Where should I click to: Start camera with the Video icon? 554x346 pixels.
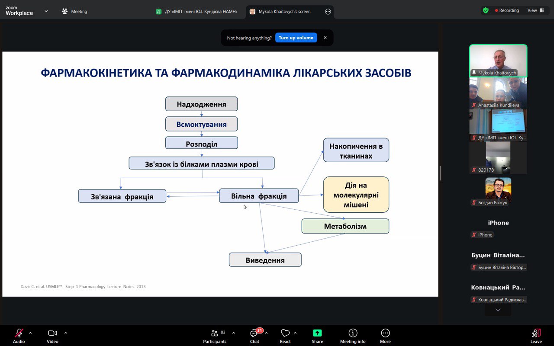tap(52, 333)
